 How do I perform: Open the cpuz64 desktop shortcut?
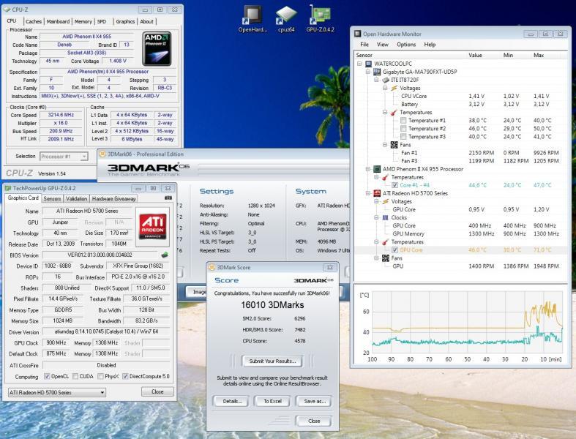[x=286, y=19]
